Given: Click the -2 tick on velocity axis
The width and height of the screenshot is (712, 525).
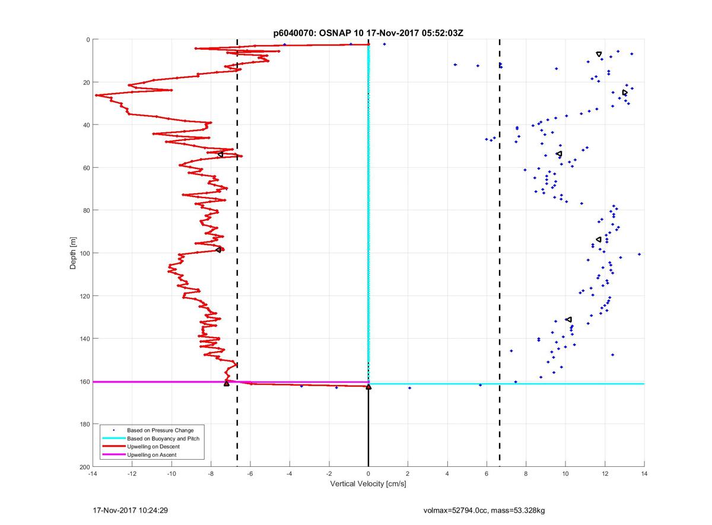Looking at the screenshot, I should pos(329,474).
